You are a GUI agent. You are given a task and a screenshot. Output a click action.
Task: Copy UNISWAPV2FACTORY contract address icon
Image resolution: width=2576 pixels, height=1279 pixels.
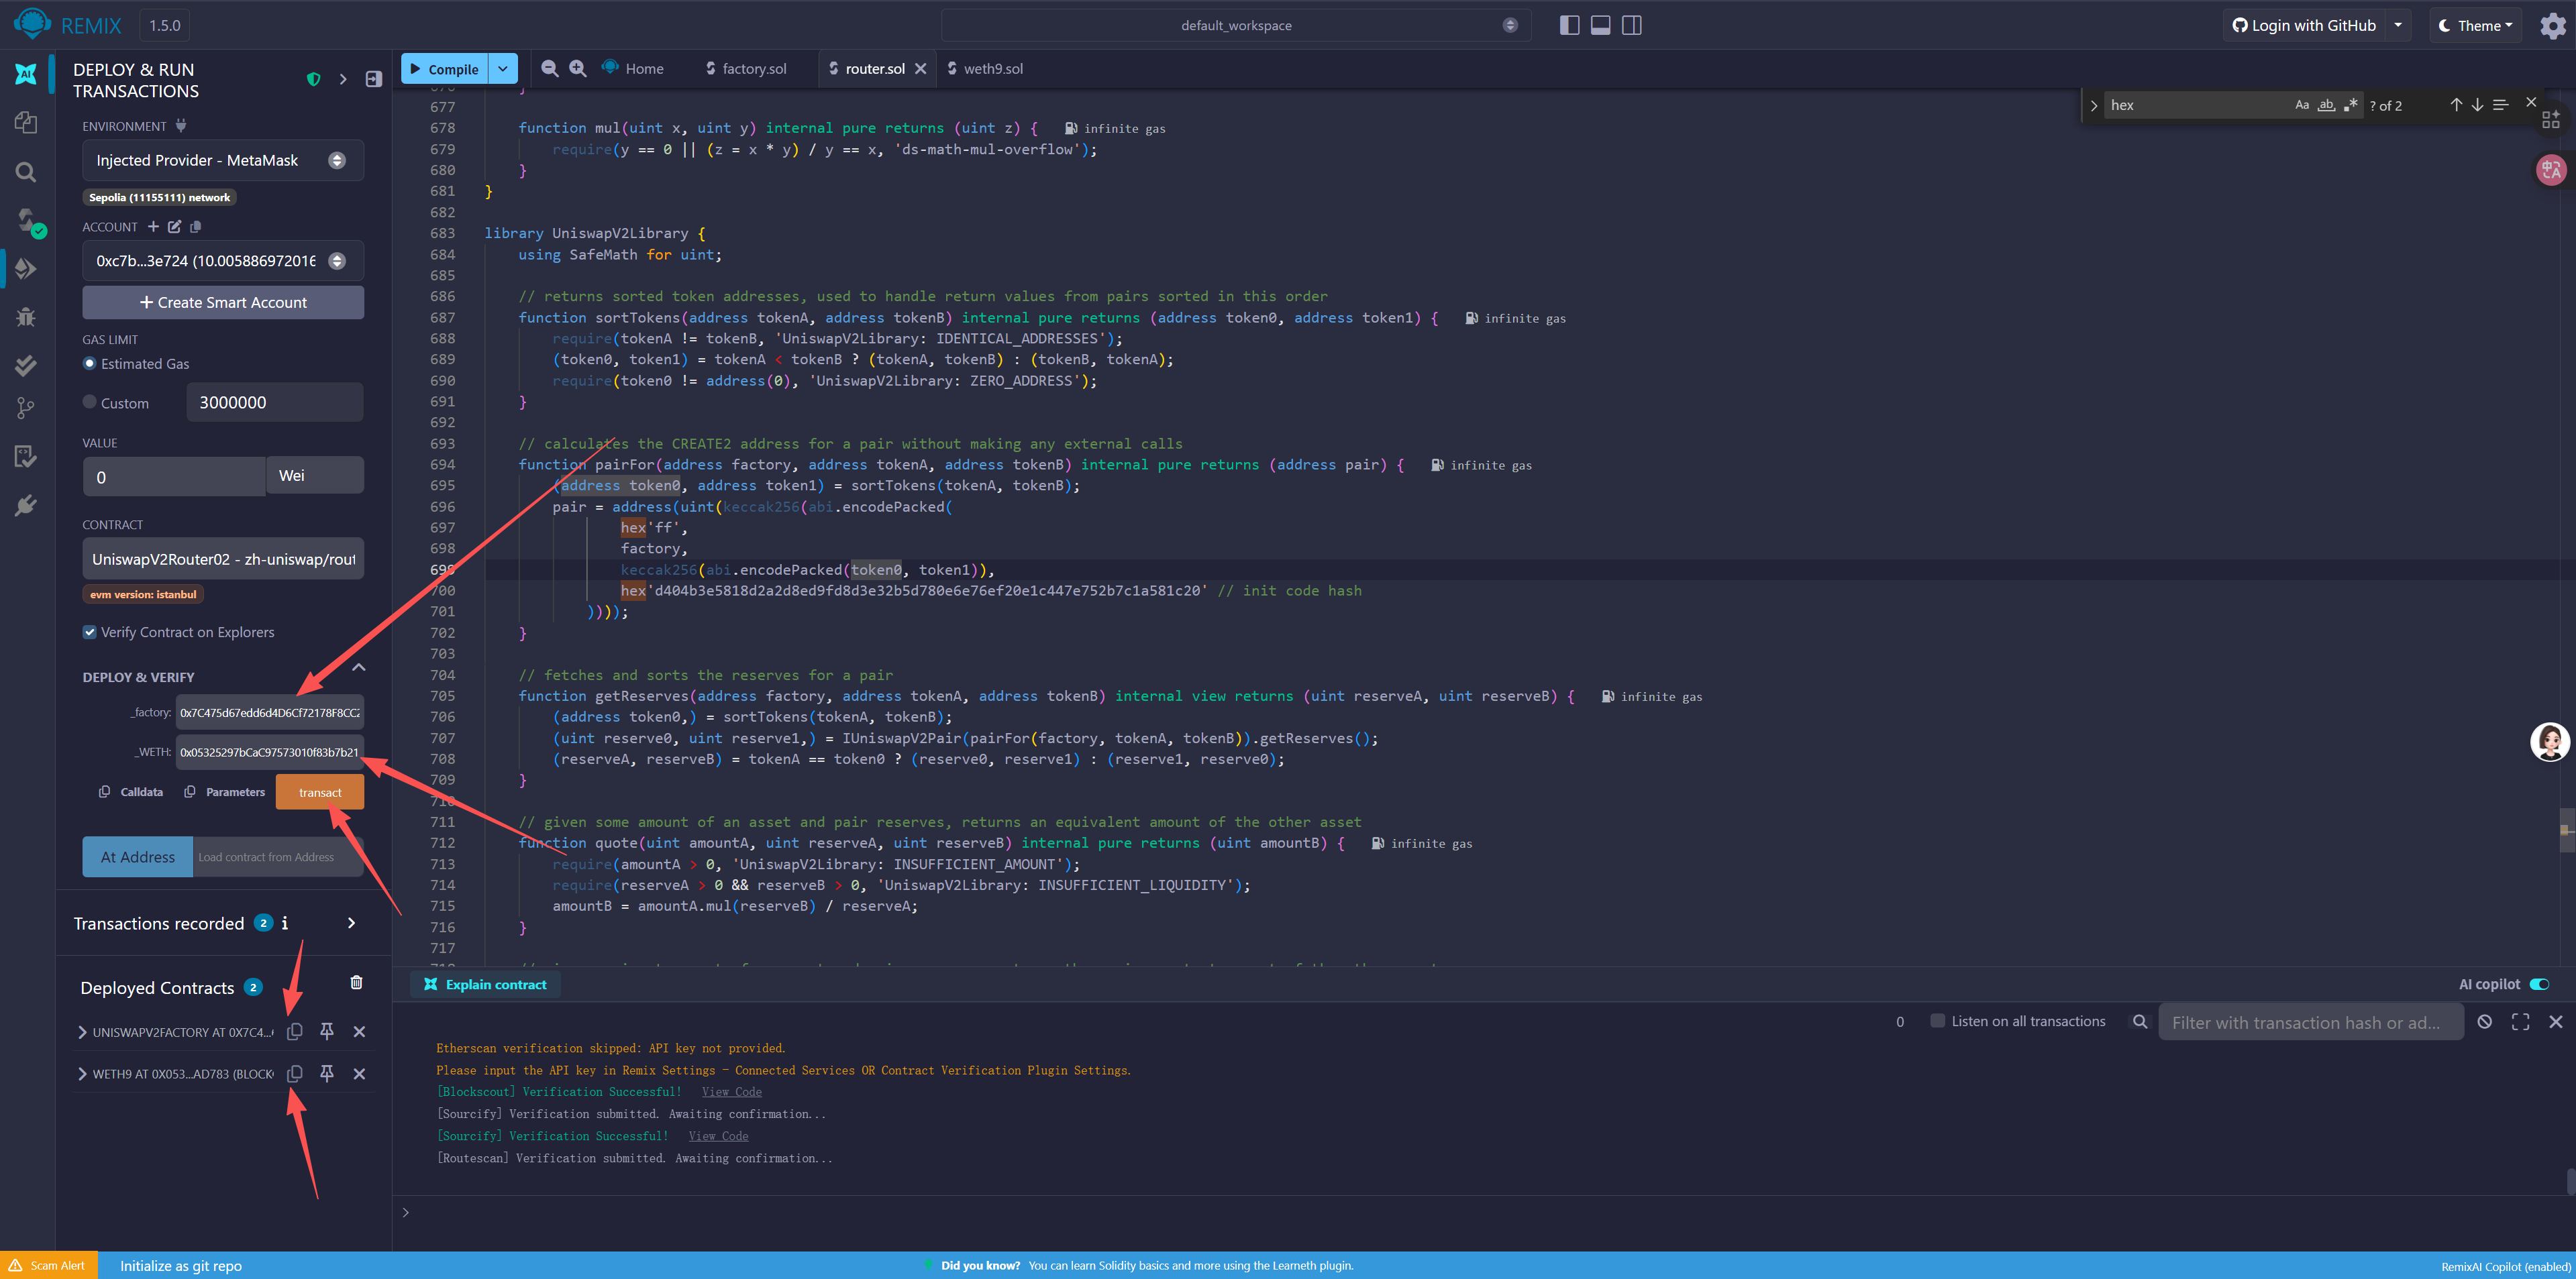295,1032
